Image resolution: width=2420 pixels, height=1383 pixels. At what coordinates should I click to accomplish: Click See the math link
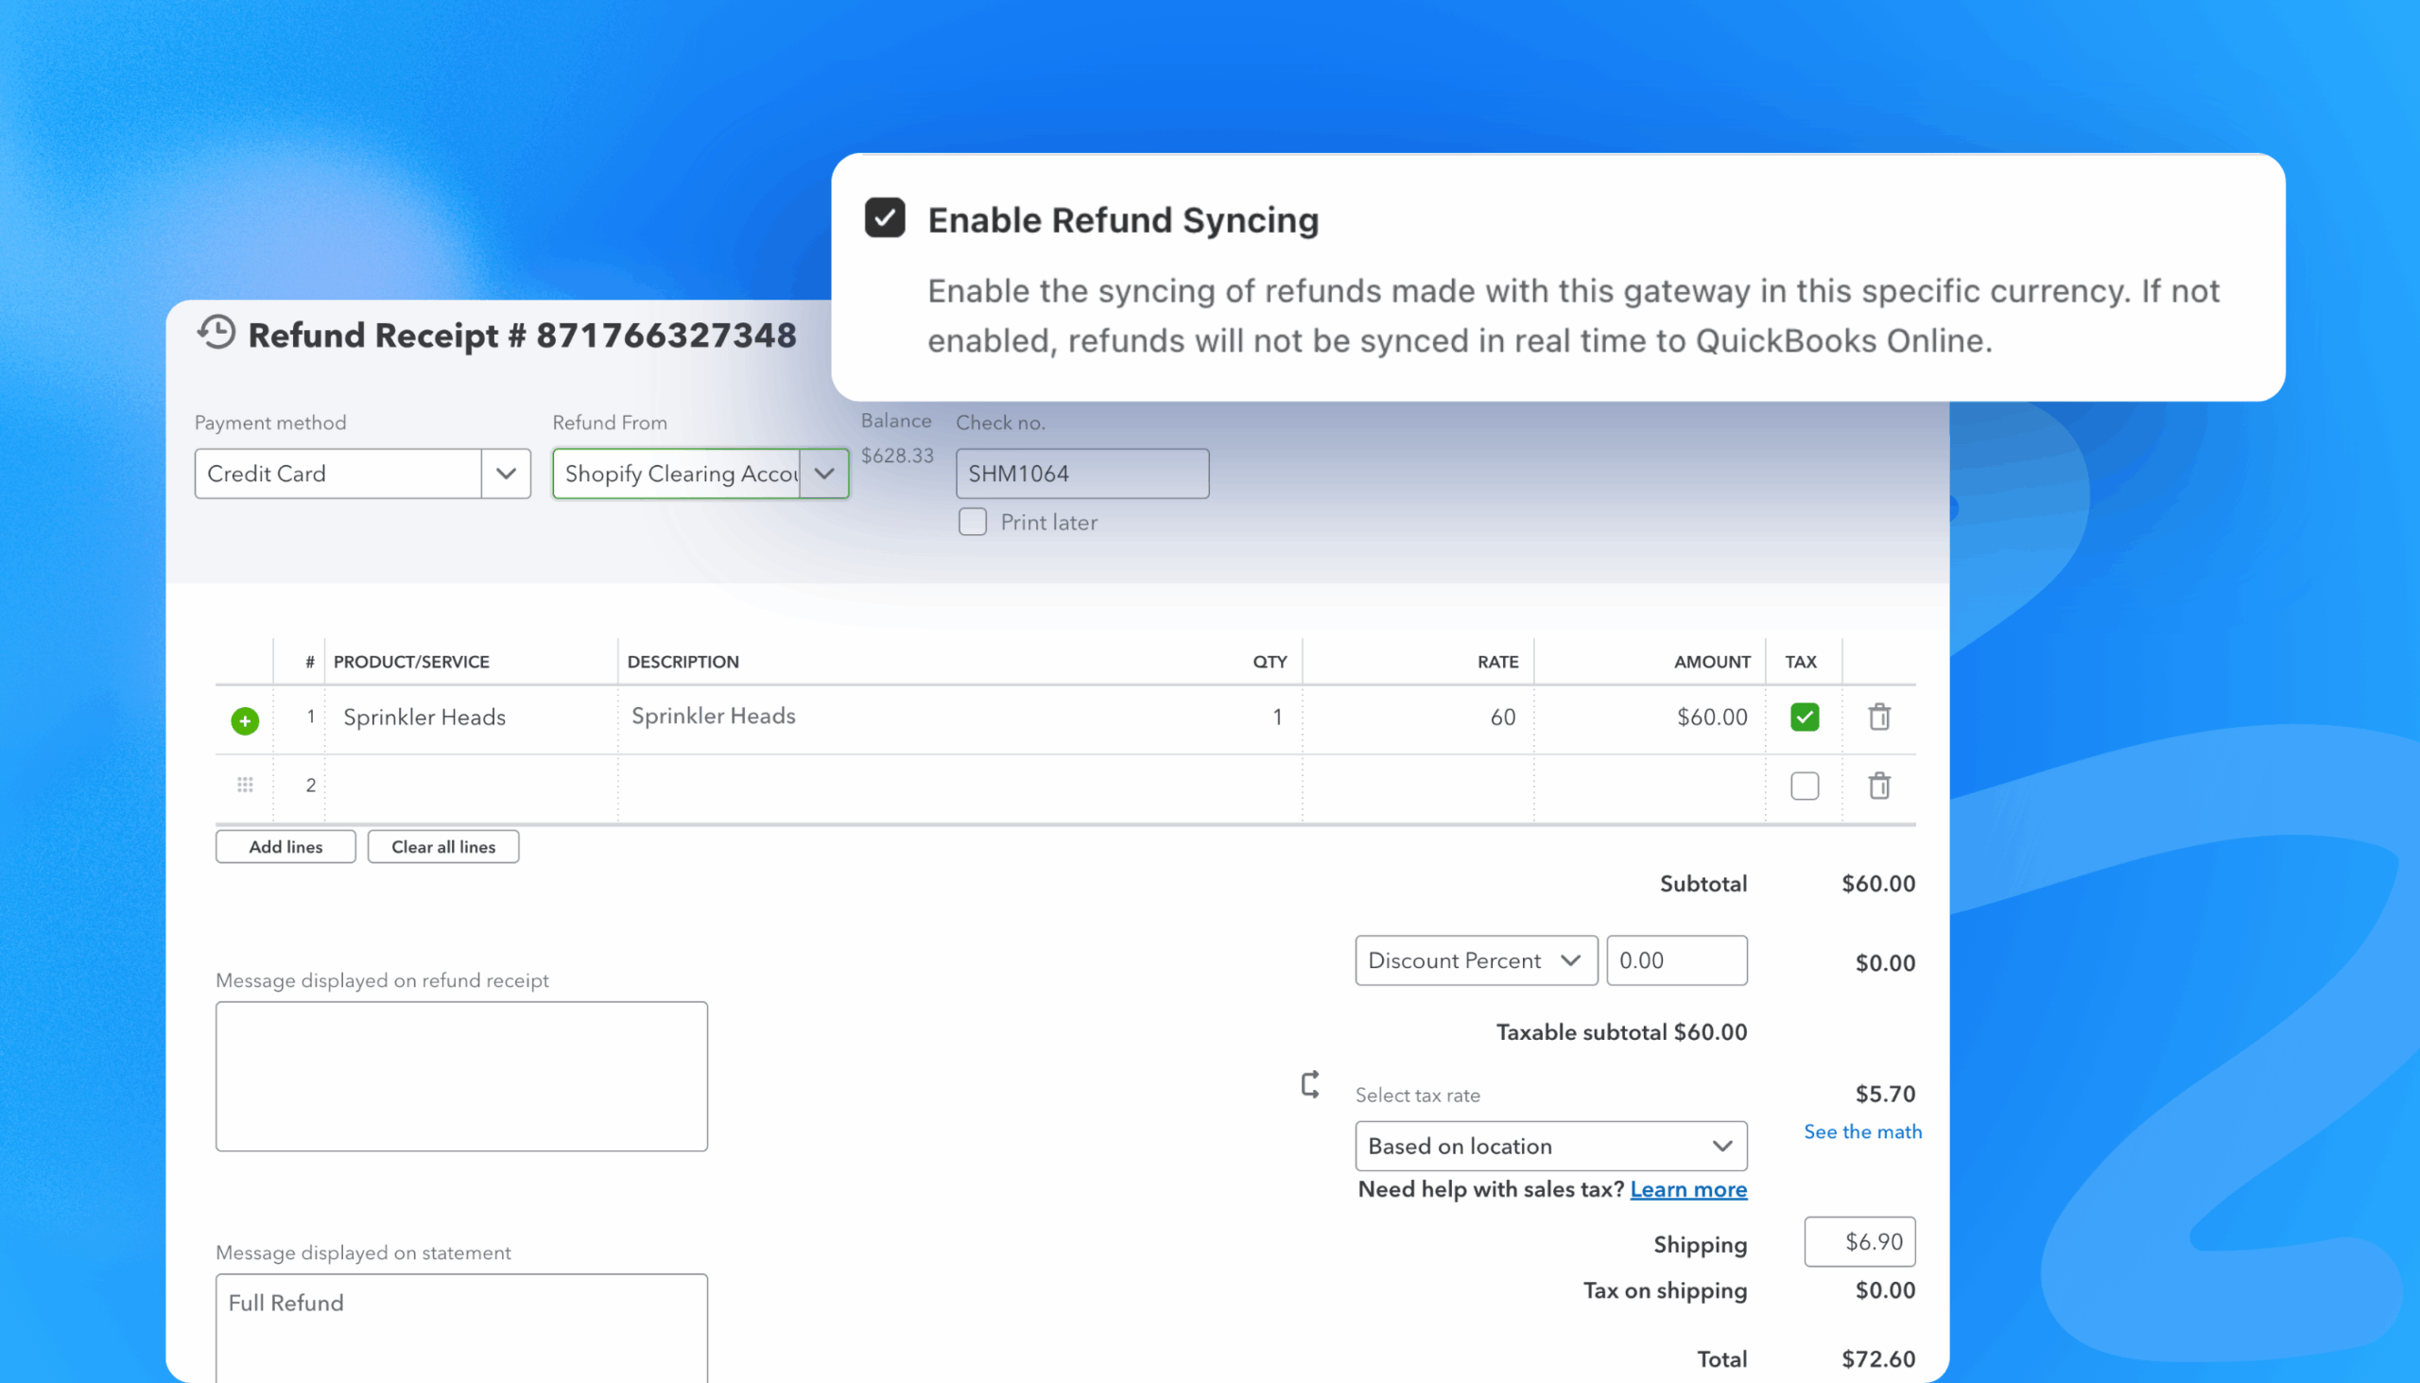click(x=1861, y=1132)
